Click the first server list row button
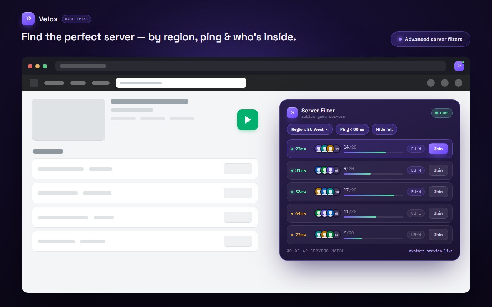 click(238, 169)
